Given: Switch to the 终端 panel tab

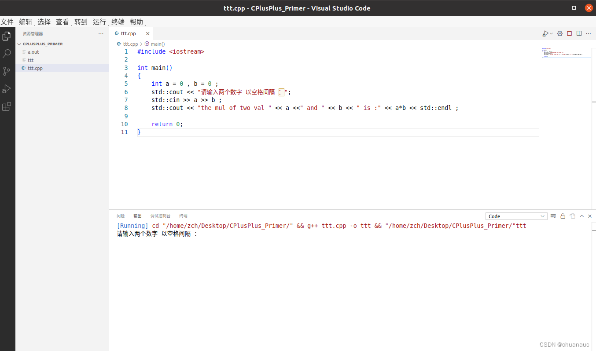Looking at the screenshot, I should pos(183,216).
